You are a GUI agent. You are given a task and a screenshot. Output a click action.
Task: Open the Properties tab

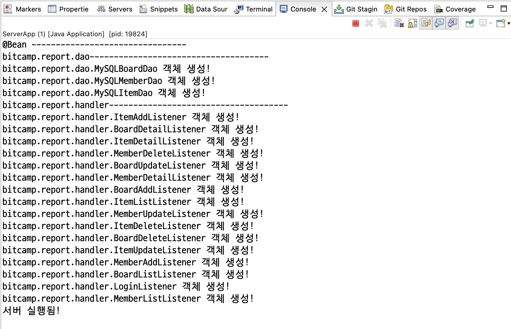point(68,9)
